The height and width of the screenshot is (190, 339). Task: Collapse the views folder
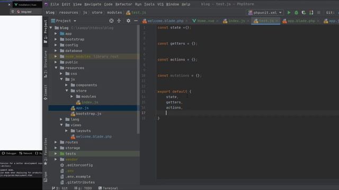click(x=61, y=125)
